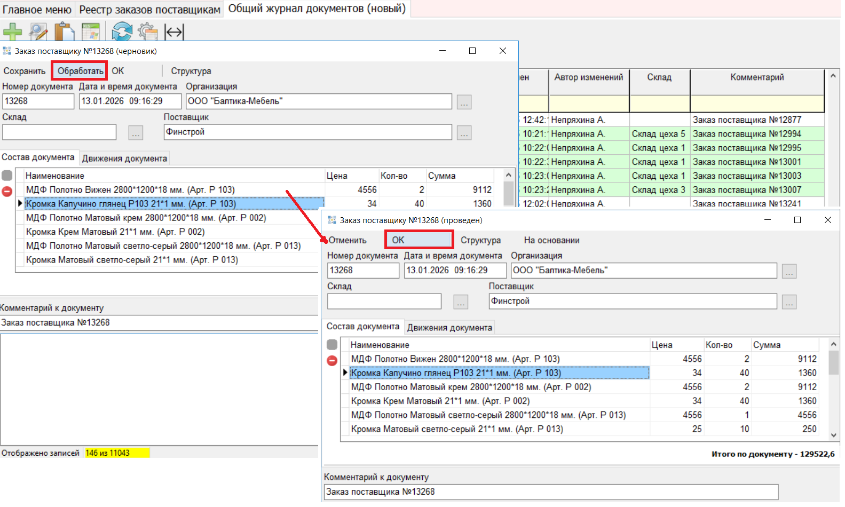Viewport: 845px width, 507px height.
Task: Open Движения документа tab in проведен window
Action: tap(449, 328)
